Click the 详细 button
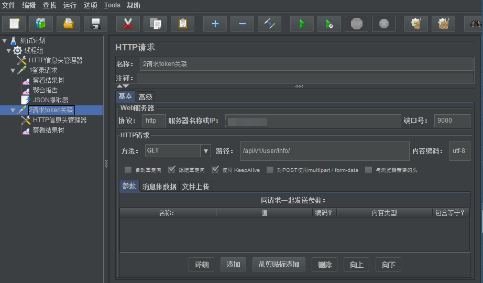Viewport: 483px width, 283px height. (202, 265)
